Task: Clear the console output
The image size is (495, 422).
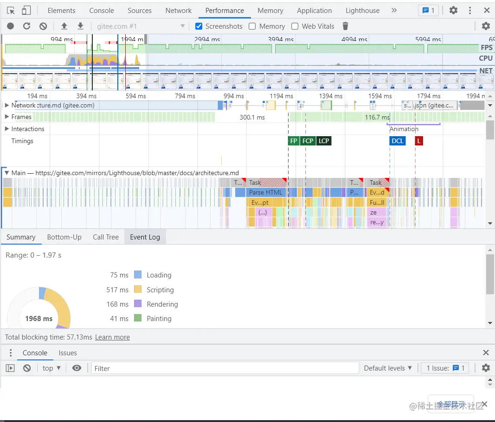Action: pyautogui.click(x=27, y=368)
